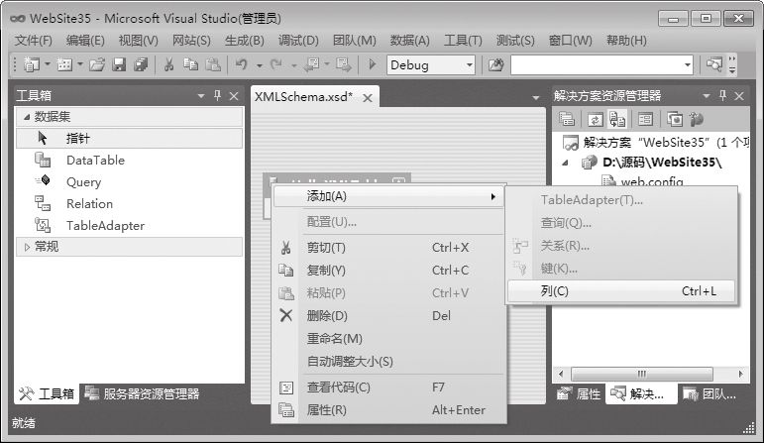Viewport: 764px width, 443px height.
Task: Open the Solution Explorer panel position dropdown arrow
Action: click(x=707, y=96)
